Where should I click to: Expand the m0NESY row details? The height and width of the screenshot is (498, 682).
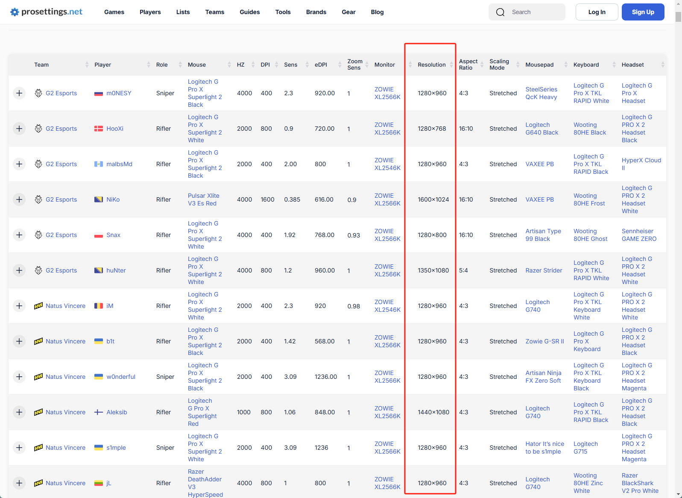[19, 93]
